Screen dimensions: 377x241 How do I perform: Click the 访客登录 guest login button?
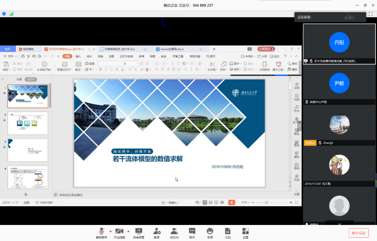(266, 49)
